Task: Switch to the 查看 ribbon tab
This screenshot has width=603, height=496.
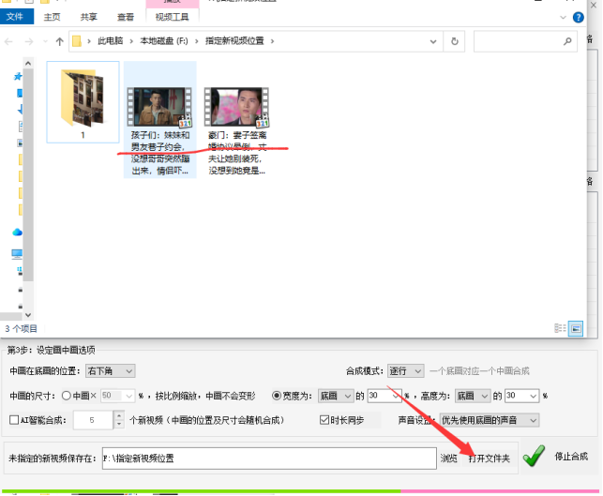Action: pyautogui.click(x=126, y=17)
